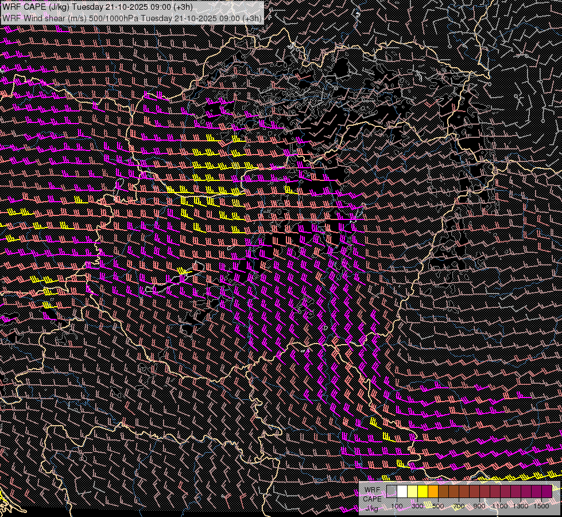The image size is (562, 517).
Task: Click the 500 label on the legend
Action: click(439, 506)
